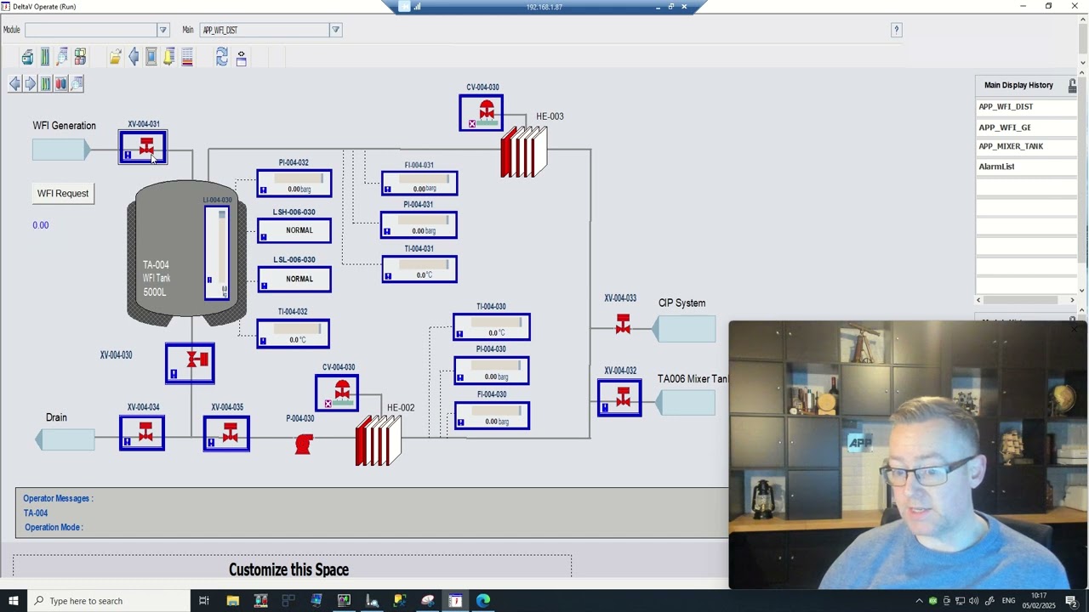Open control valve CV-004-030 near HE-003
This screenshot has width=1089, height=612.
[482, 113]
